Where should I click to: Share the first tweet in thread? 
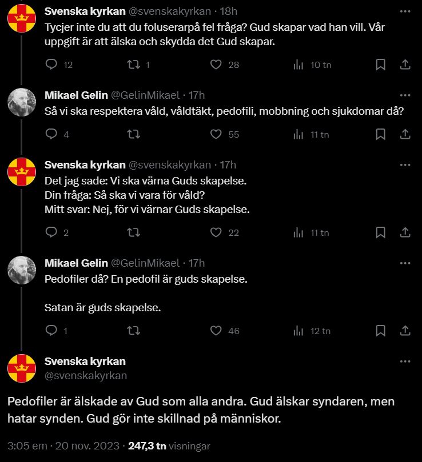404,65
